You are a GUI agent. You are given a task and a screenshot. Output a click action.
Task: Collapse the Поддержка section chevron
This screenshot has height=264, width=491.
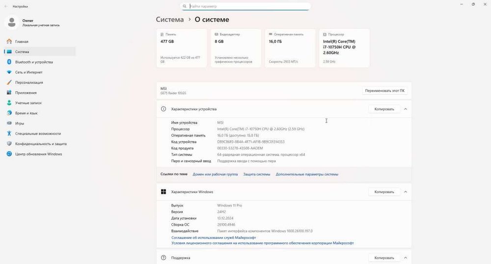406,258
